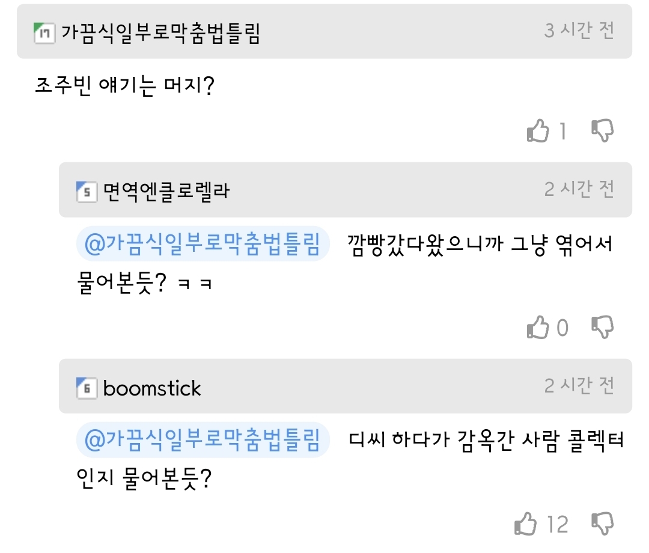Select the comment text 조주빈 얘기는 머지?

[125, 87]
